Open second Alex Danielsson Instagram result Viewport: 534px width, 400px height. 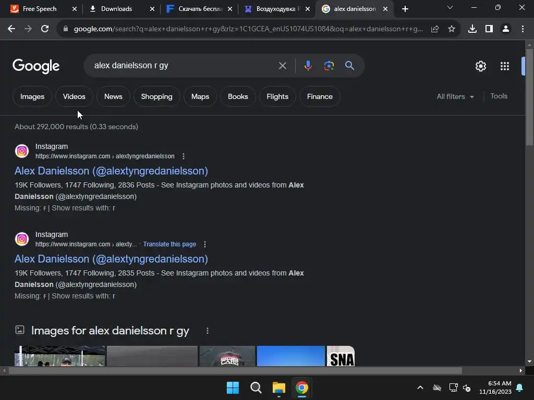111,259
